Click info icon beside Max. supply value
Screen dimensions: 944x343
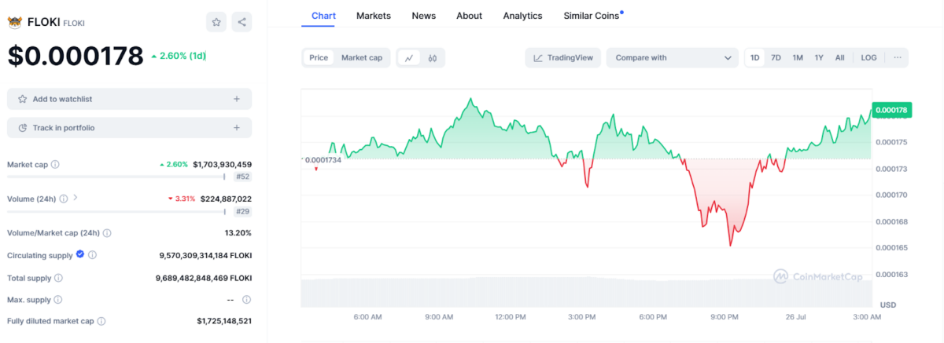pos(246,300)
